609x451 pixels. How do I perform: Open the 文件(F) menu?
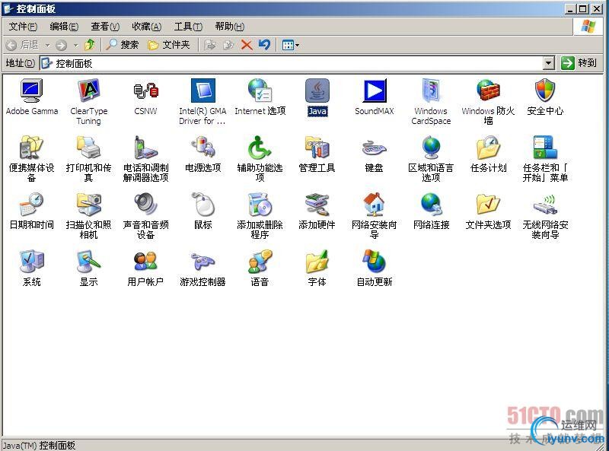23,27
